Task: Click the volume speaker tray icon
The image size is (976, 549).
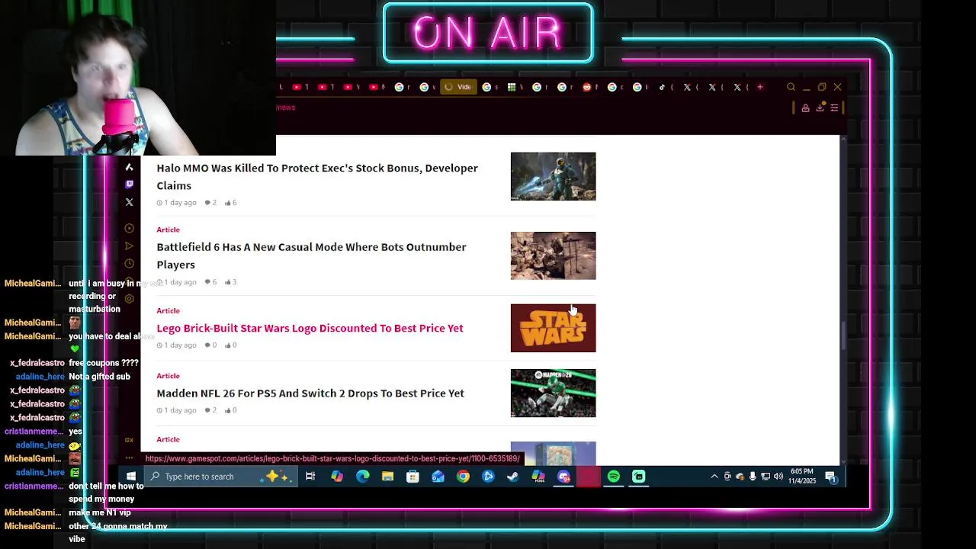Action: [779, 477]
